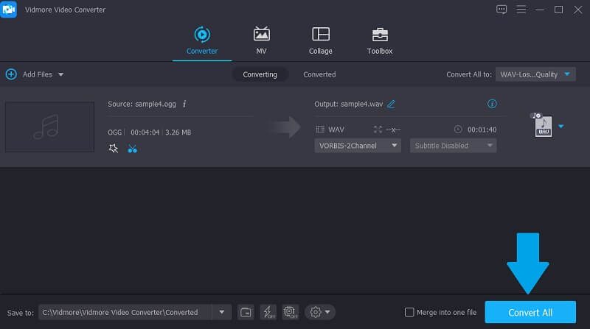Expand the Save to path dropdown
590x329 pixels.
(x=222, y=312)
